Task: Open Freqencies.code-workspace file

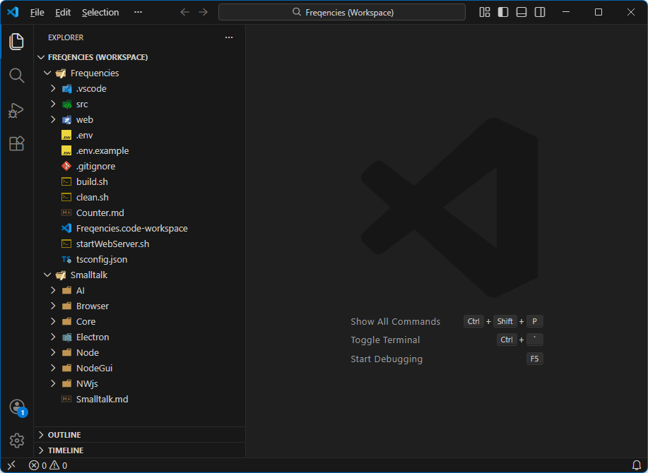Action: coord(140,228)
